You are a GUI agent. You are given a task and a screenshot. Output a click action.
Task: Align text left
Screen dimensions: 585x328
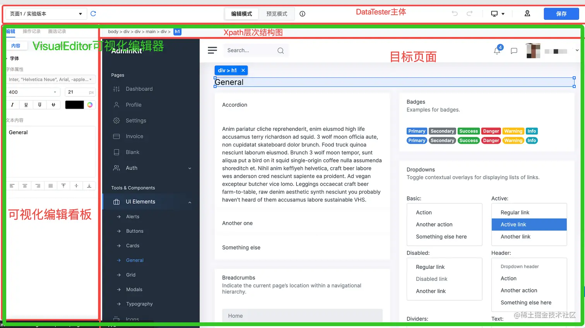(12, 186)
